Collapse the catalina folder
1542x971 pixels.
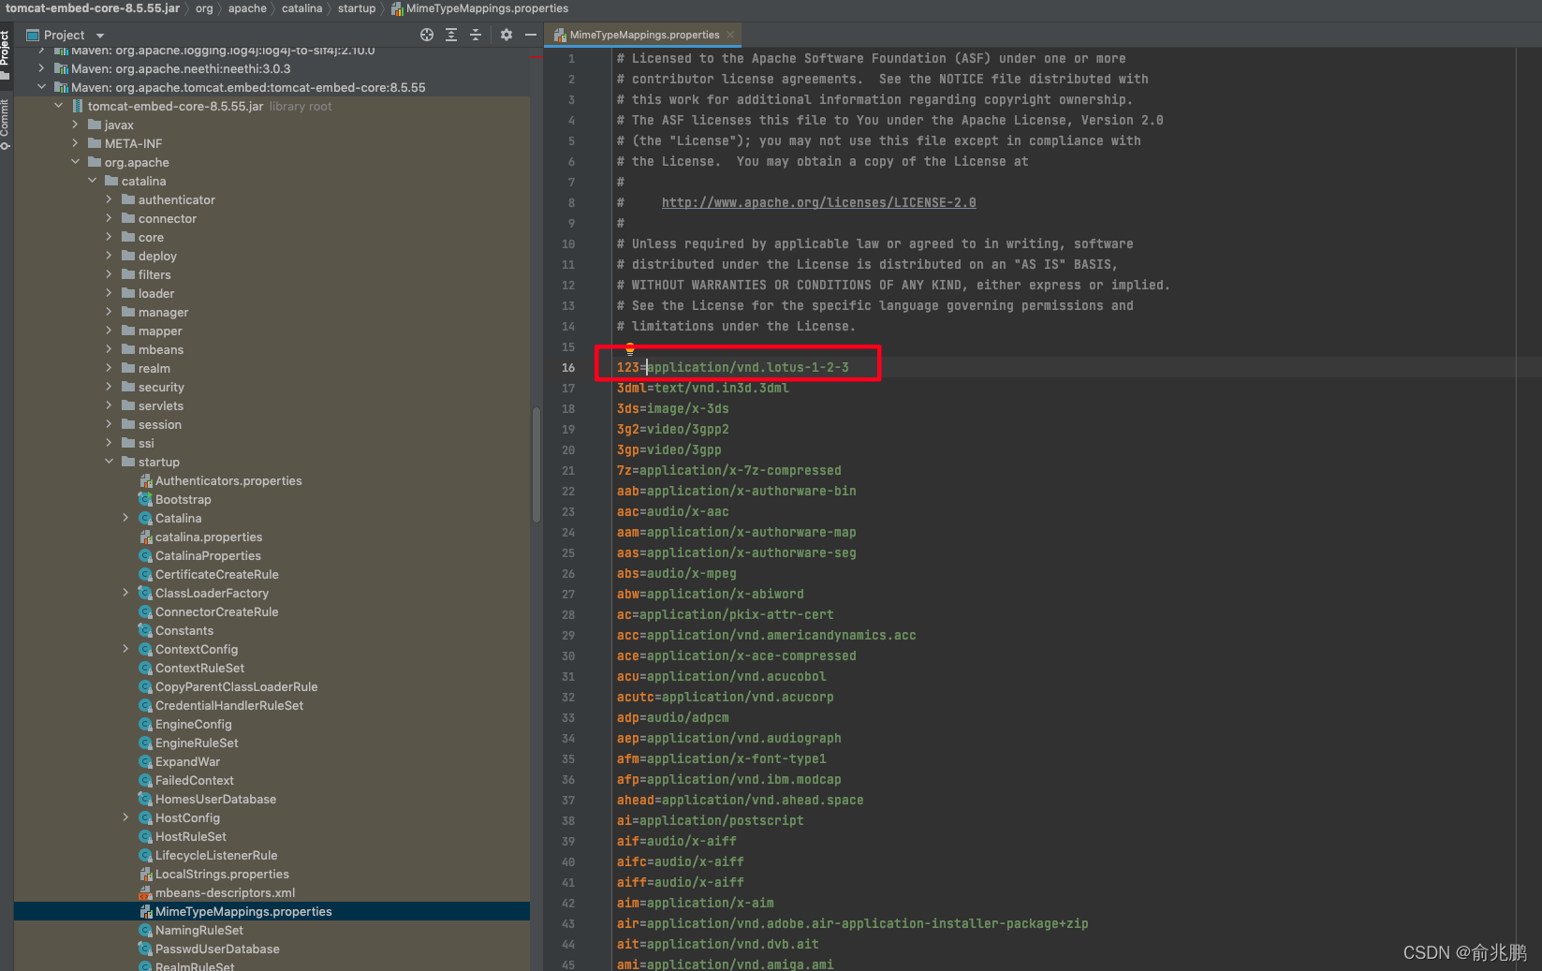(92, 181)
